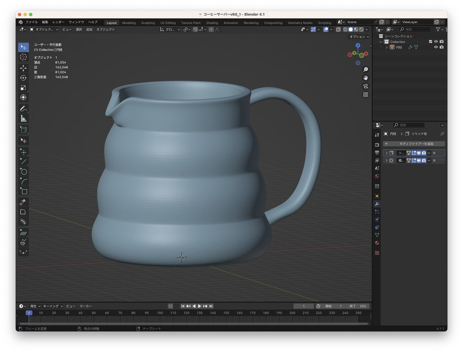
Task: Switch to the Shading workspace tab
Action: tap(212, 23)
